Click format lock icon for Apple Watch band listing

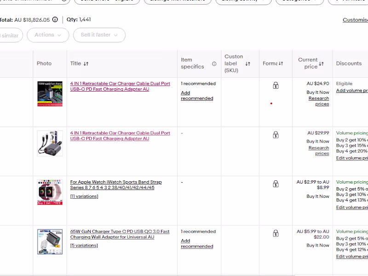[x=276, y=184]
